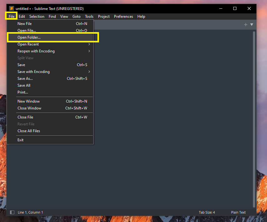Open the View menu

(x=64, y=17)
